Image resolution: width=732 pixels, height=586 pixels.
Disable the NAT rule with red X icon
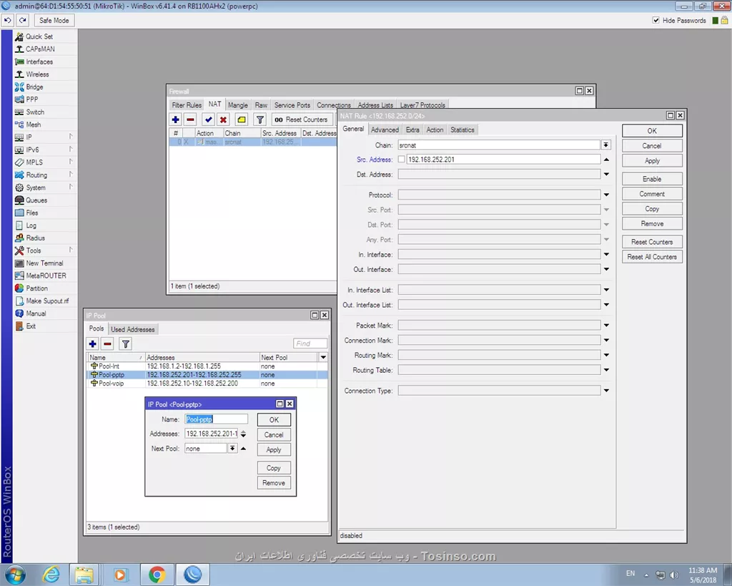coord(223,119)
